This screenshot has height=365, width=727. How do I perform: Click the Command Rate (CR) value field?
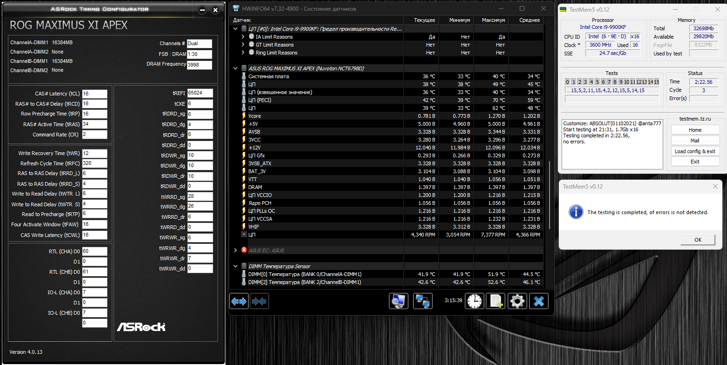(95, 135)
